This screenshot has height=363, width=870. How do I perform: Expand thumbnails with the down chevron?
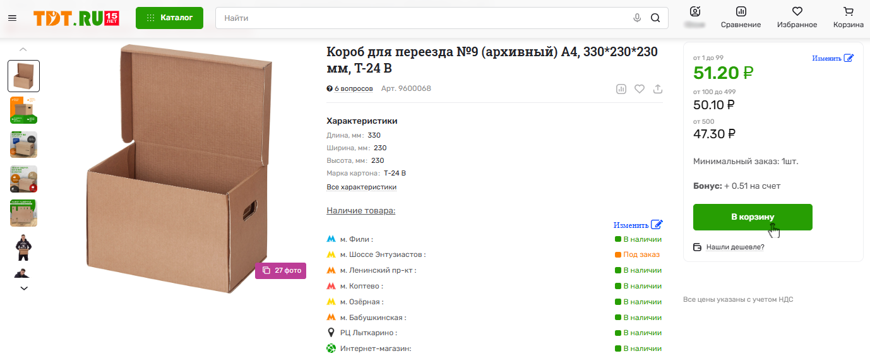[24, 288]
